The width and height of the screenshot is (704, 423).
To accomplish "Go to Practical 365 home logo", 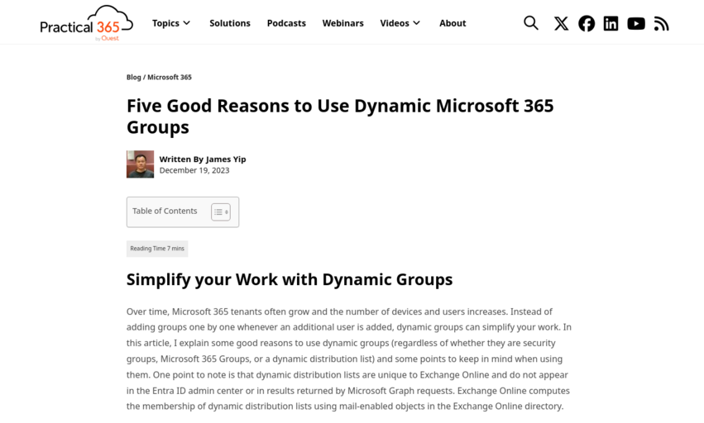I will (x=86, y=23).
